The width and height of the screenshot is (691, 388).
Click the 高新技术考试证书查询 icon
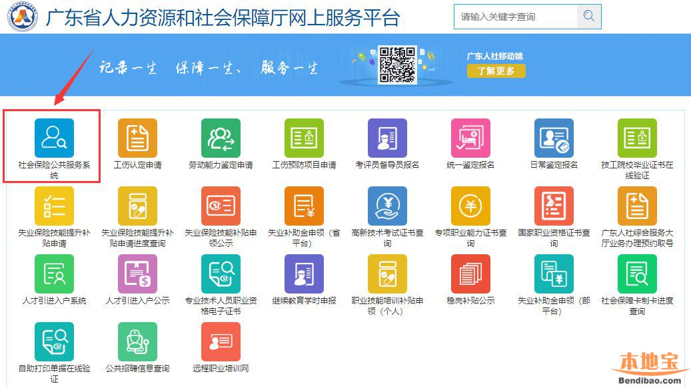click(x=387, y=206)
